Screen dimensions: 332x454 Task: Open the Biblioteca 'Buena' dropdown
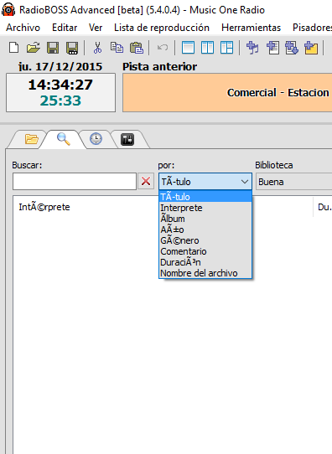click(x=294, y=182)
